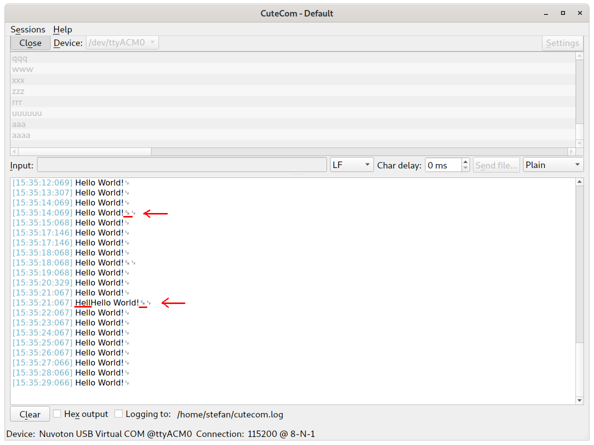Viewport: 594px width, 445px height.
Task: Click the output line at 15:35:20:329
Action: click(71, 282)
